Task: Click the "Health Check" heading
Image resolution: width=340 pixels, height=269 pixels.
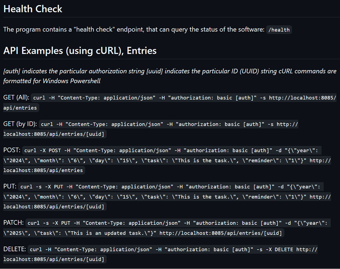Action: pyautogui.click(x=33, y=9)
